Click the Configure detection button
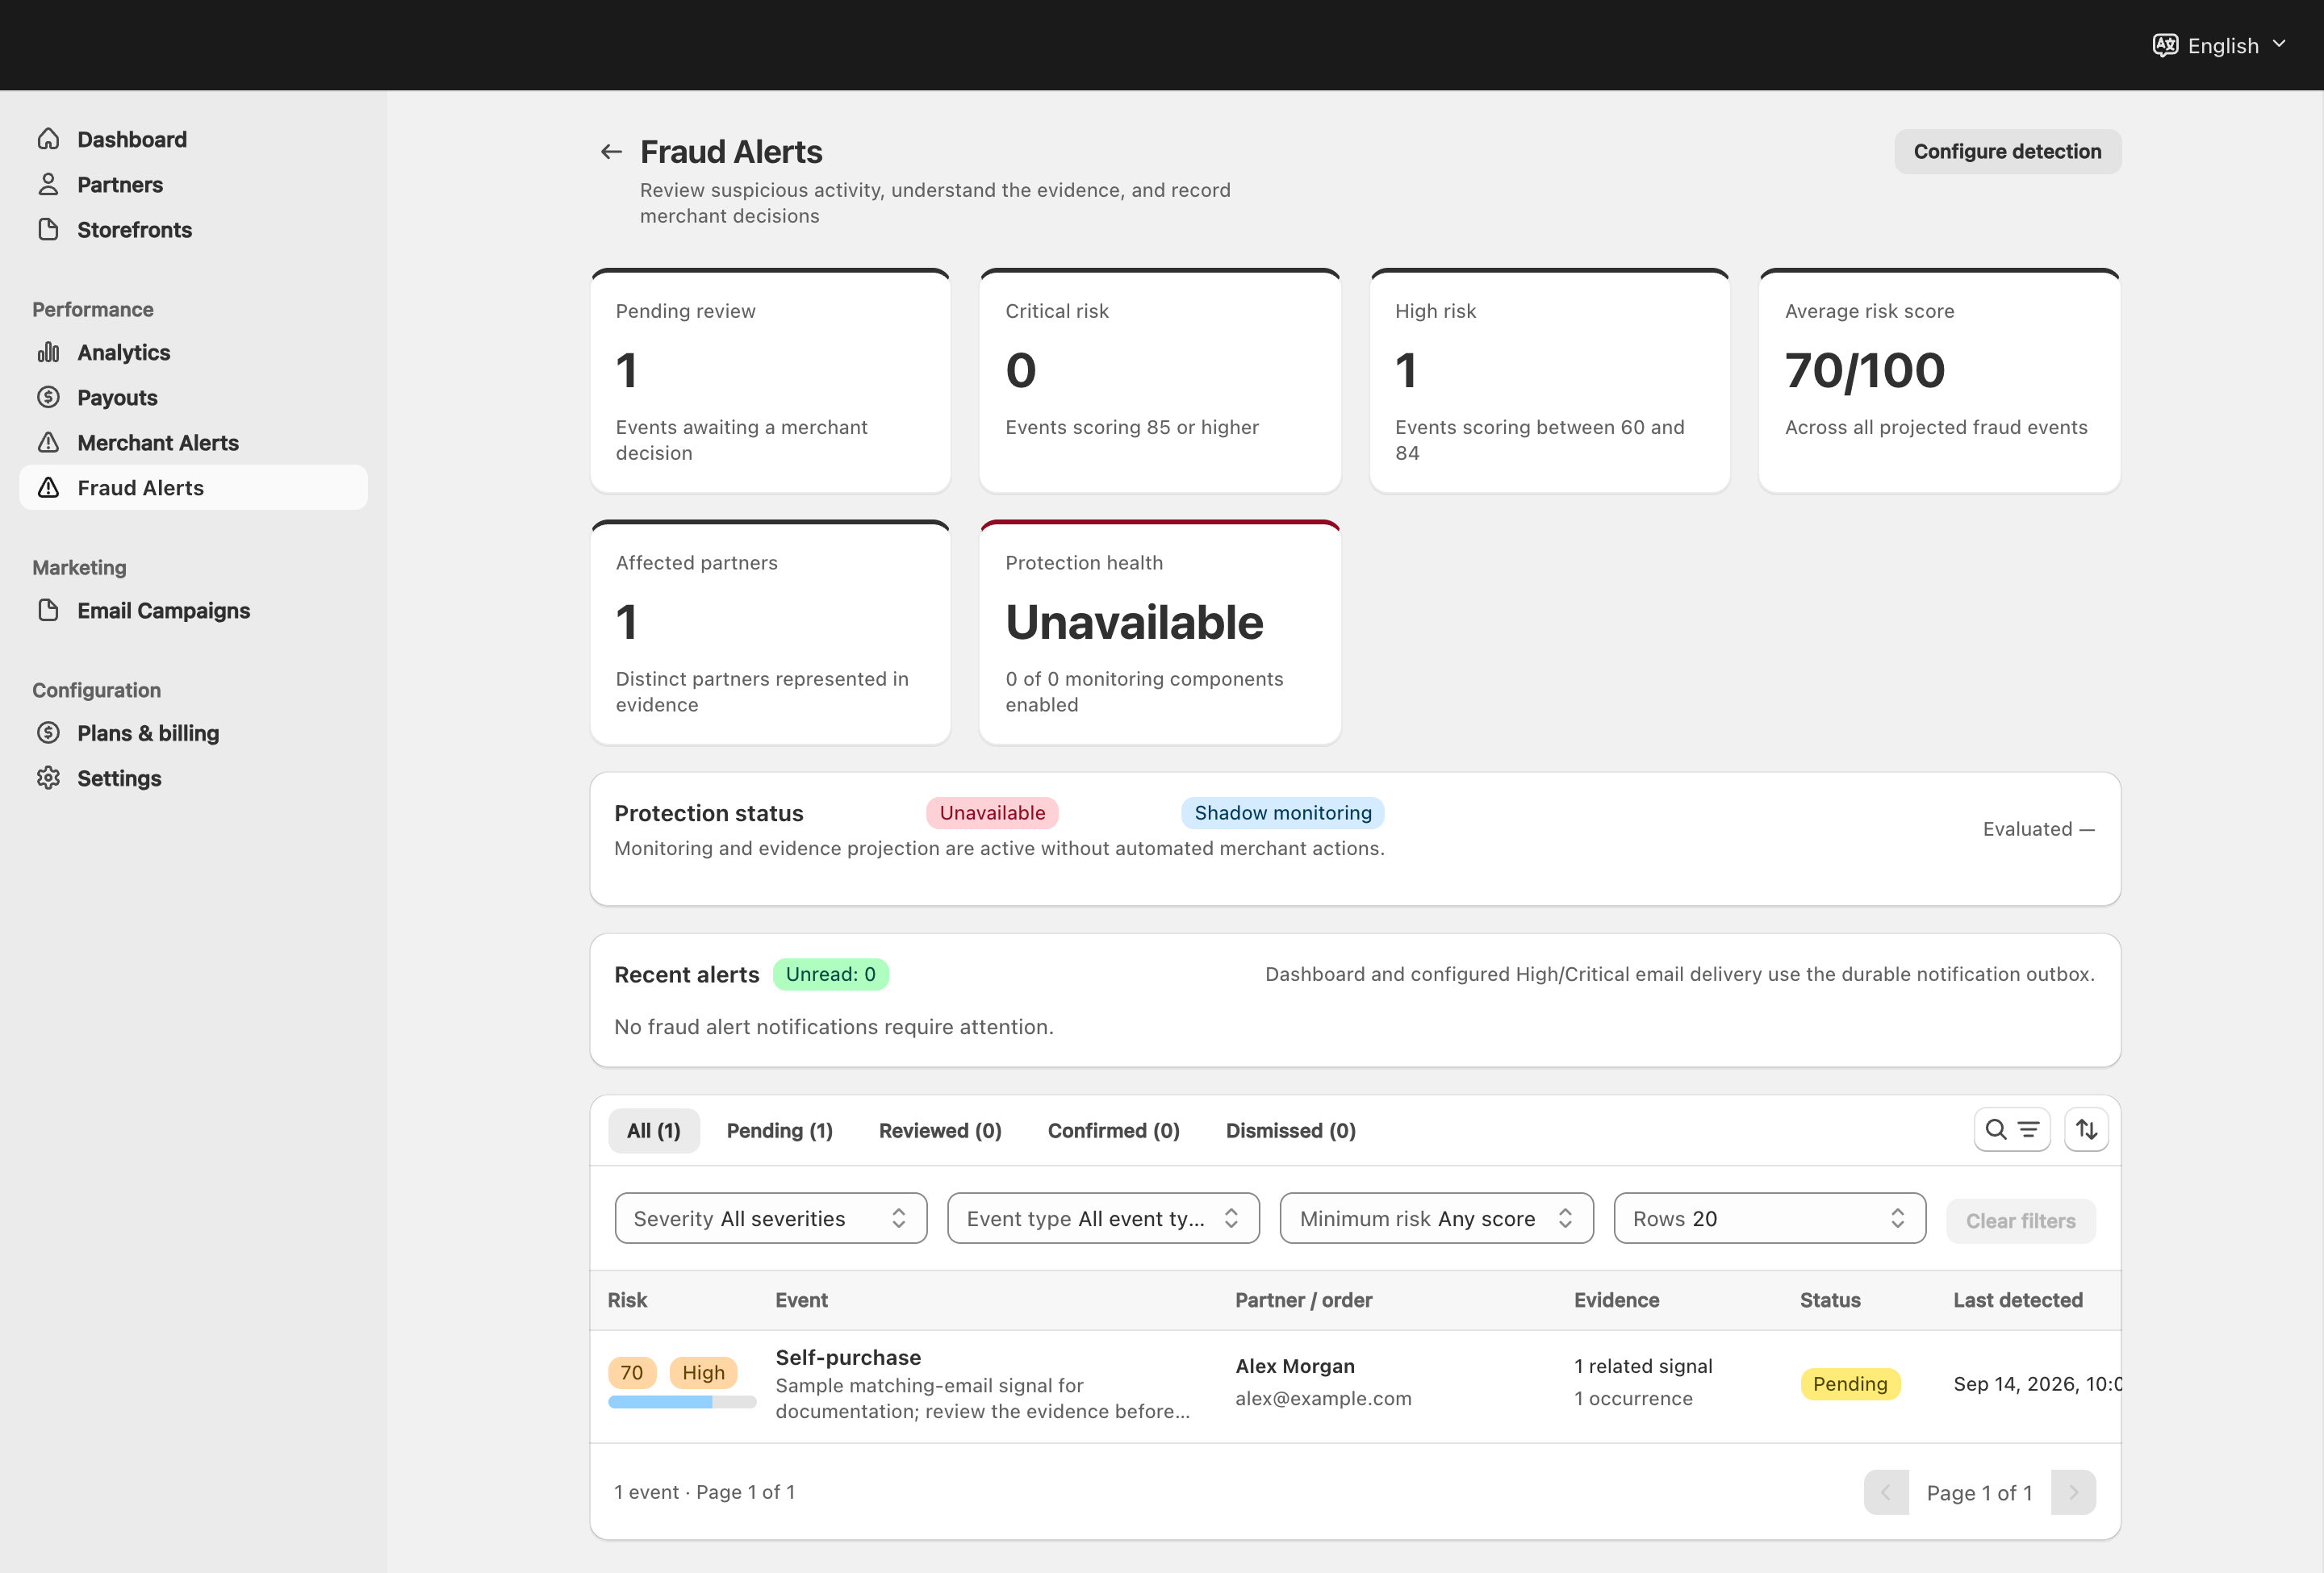The height and width of the screenshot is (1573, 2324). point(2007,151)
